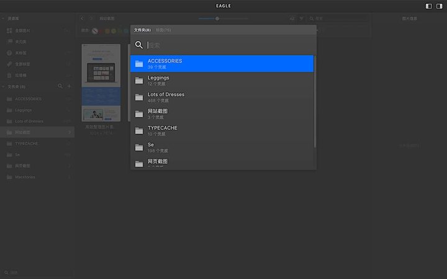Screen dimensions: 447x279
Task: Select the 文件夹(8) tab in popup
Action: [142, 30]
